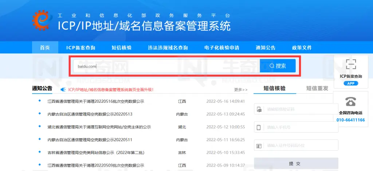
Task: Open the 江西省 20220509批次空壳数据公示 notice
Action: pos(96,165)
